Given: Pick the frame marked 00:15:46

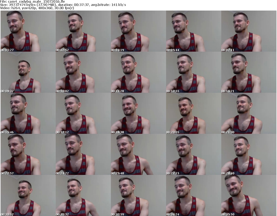Looking at the screenshot, I should [28, 113].
